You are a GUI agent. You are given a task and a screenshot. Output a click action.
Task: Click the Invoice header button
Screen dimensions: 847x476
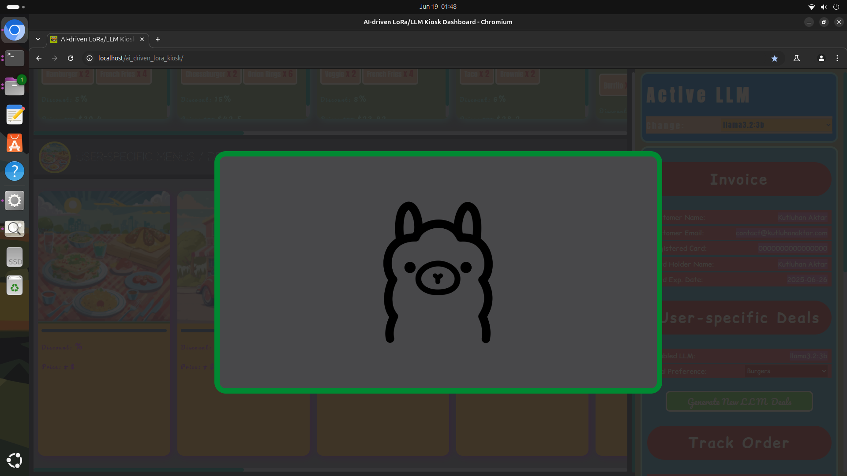[739, 179]
